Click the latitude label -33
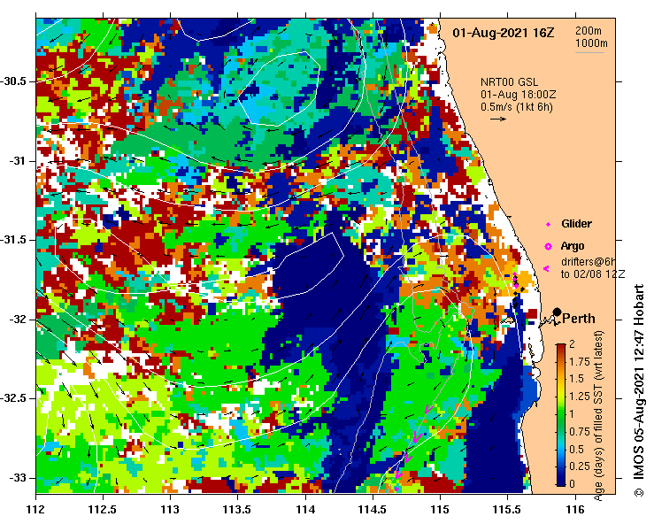This screenshot has width=654, height=524. tap(17, 478)
